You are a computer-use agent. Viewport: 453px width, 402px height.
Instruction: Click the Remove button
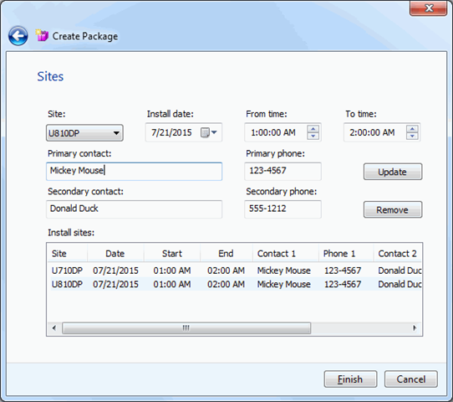[393, 209]
